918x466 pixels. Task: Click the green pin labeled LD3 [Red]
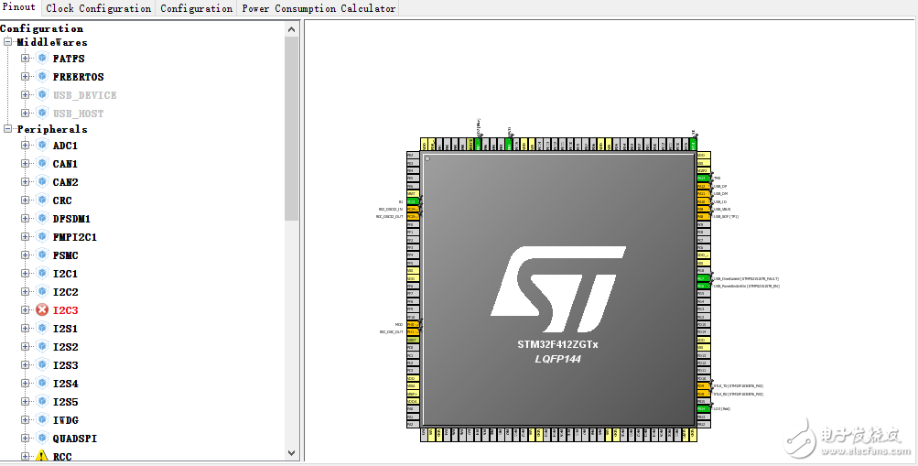click(x=703, y=408)
